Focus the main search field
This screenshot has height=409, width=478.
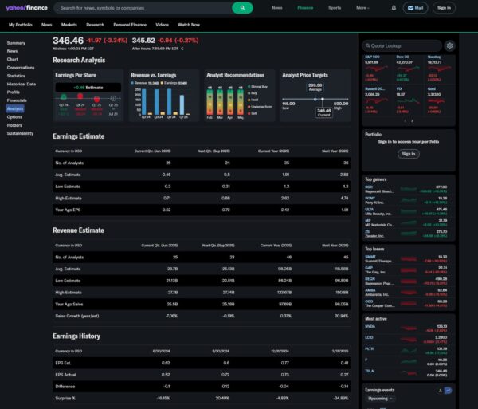[x=143, y=8]
